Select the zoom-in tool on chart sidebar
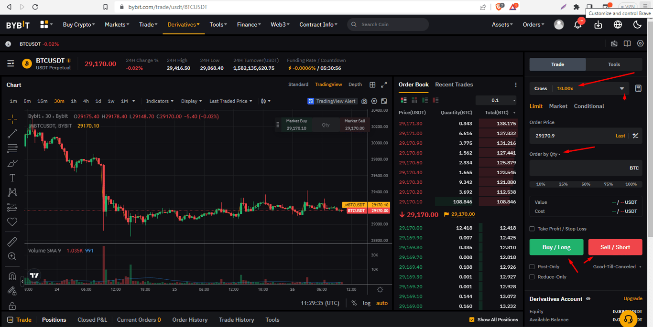653x327 pixels. point(12,256)
